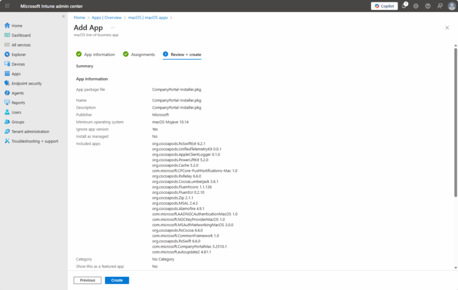Select 'org.cocoapods.CocoaLumberjack 3.6.1' entry
Screen dimensions: 458x290
[x=185, y=181]
